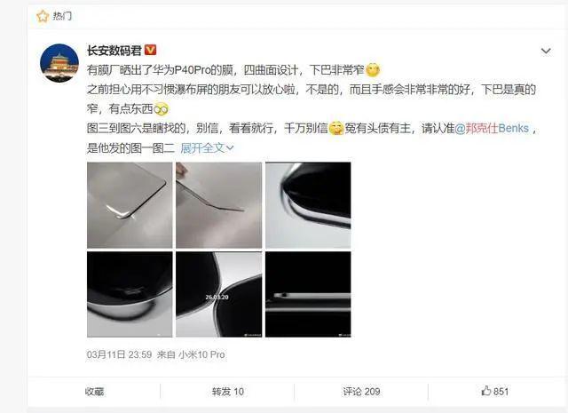Click the orange verified V badge

150,50
